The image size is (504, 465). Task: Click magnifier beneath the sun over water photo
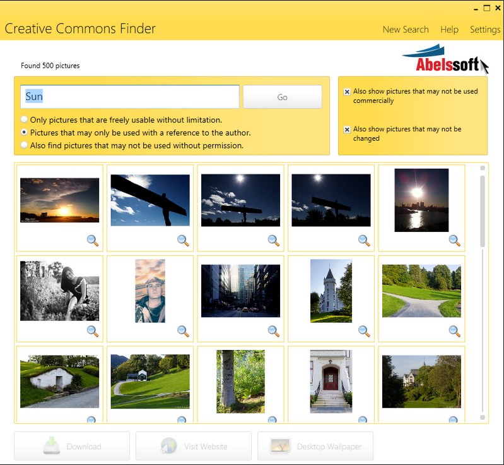pos(454,240)
